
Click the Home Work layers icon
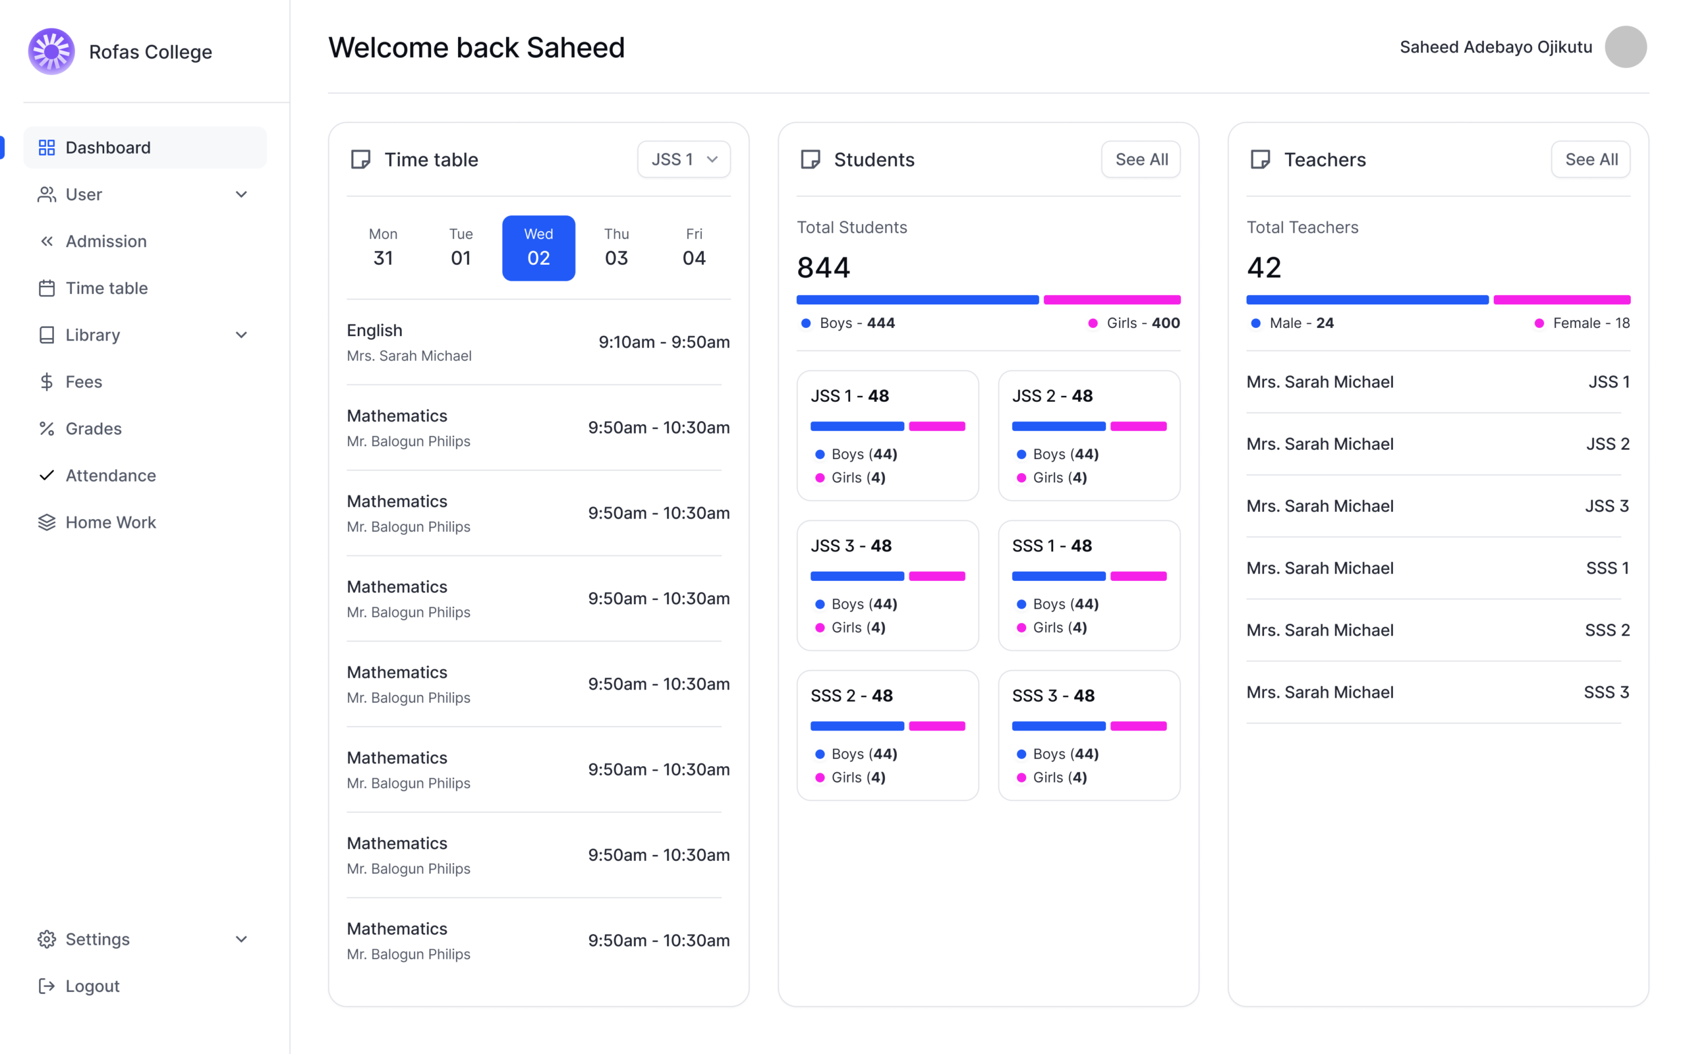point(47,522)
